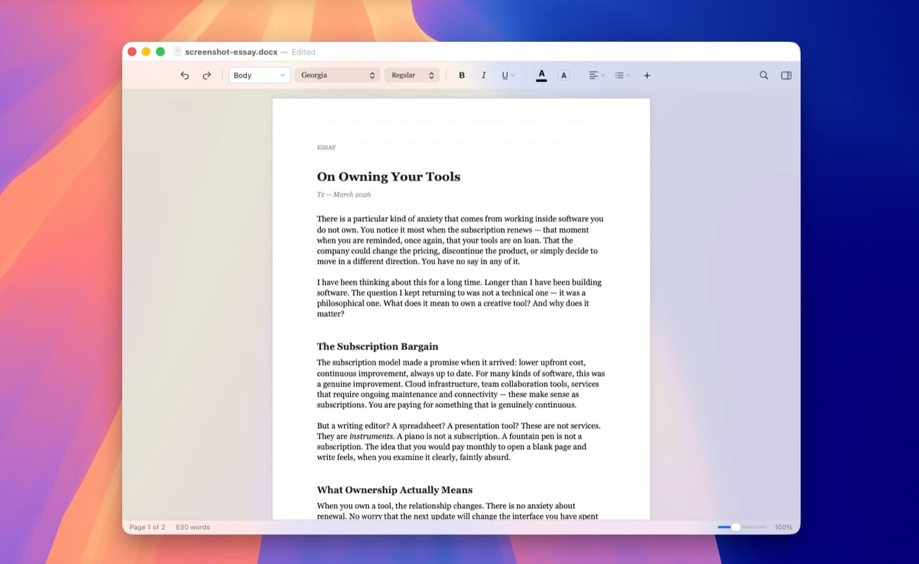
Task: Open the text color control
Action: pyautogui.click(x=541, y=75)
